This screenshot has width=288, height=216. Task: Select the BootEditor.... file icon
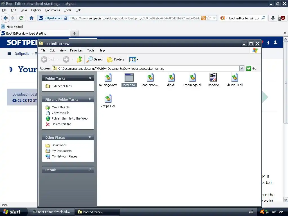point(150,78)
